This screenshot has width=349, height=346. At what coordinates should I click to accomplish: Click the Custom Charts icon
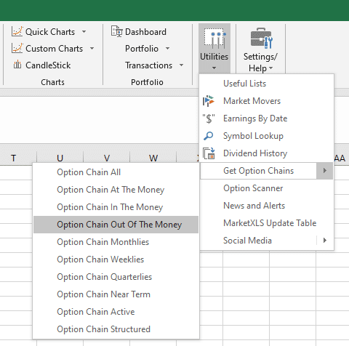tap(17, 48)
